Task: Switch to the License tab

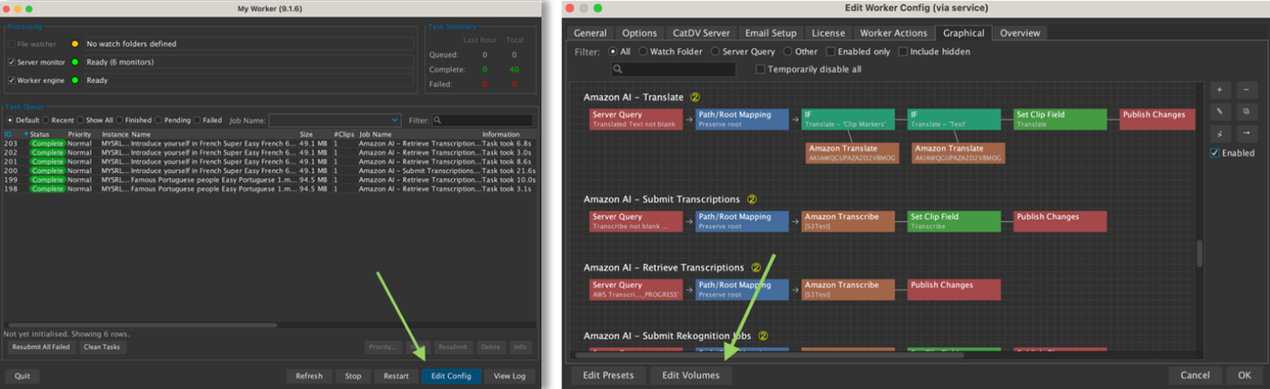Action: coord(829,33)
